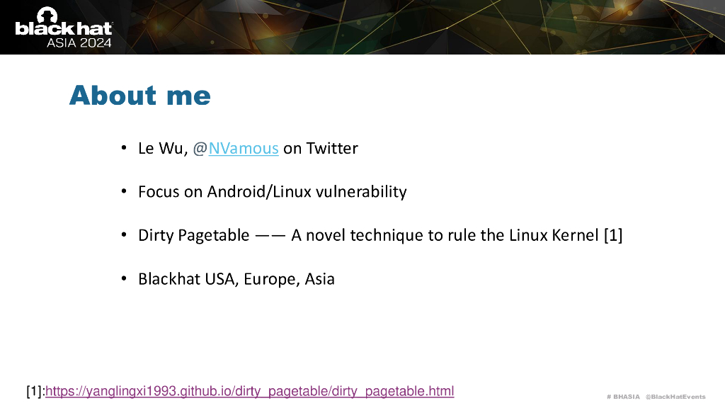Image resolution: width=725 pixels, height=408 pixels.
Task: Click the Blackhat USA, Europe, Asia line
Action: pyautogui.click(x=236, y=279)
